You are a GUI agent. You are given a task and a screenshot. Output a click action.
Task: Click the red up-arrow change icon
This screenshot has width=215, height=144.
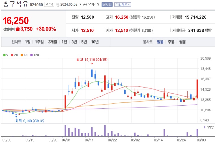[x=18, y=29]
